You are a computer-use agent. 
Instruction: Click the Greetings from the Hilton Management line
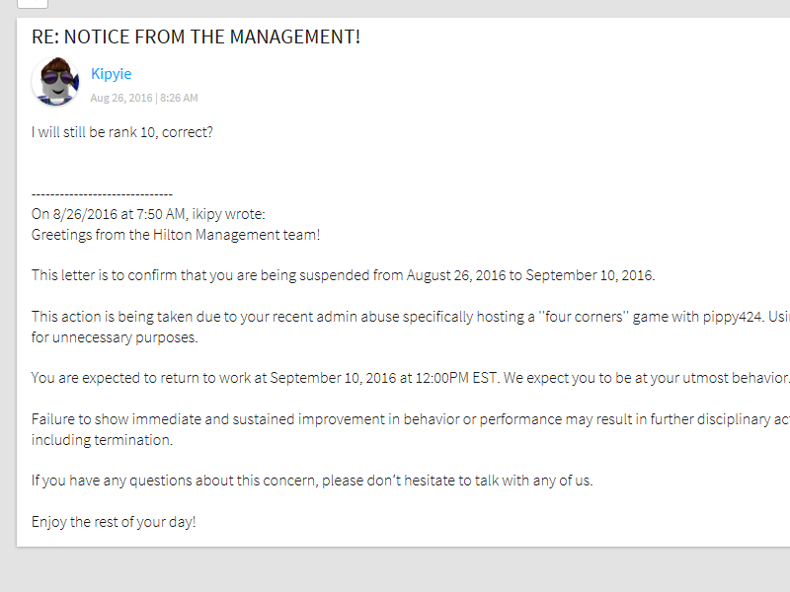click(x=176, y=235)
